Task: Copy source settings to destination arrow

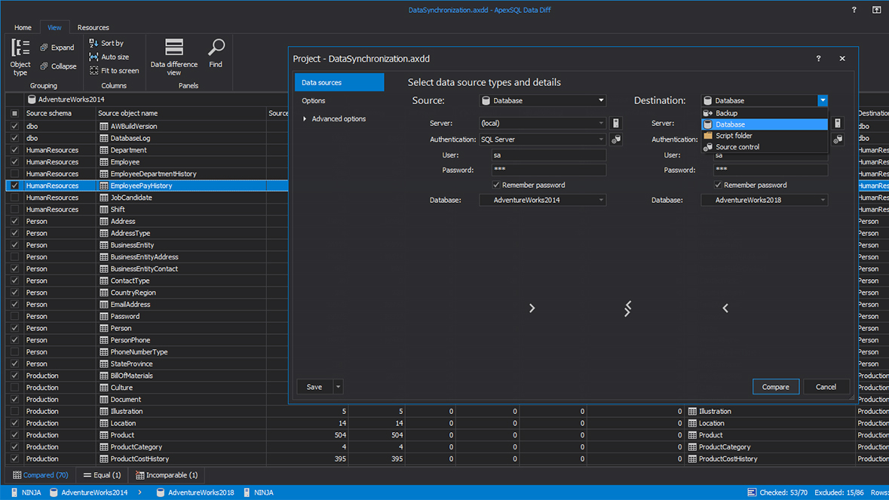Action: pos(532,308)
